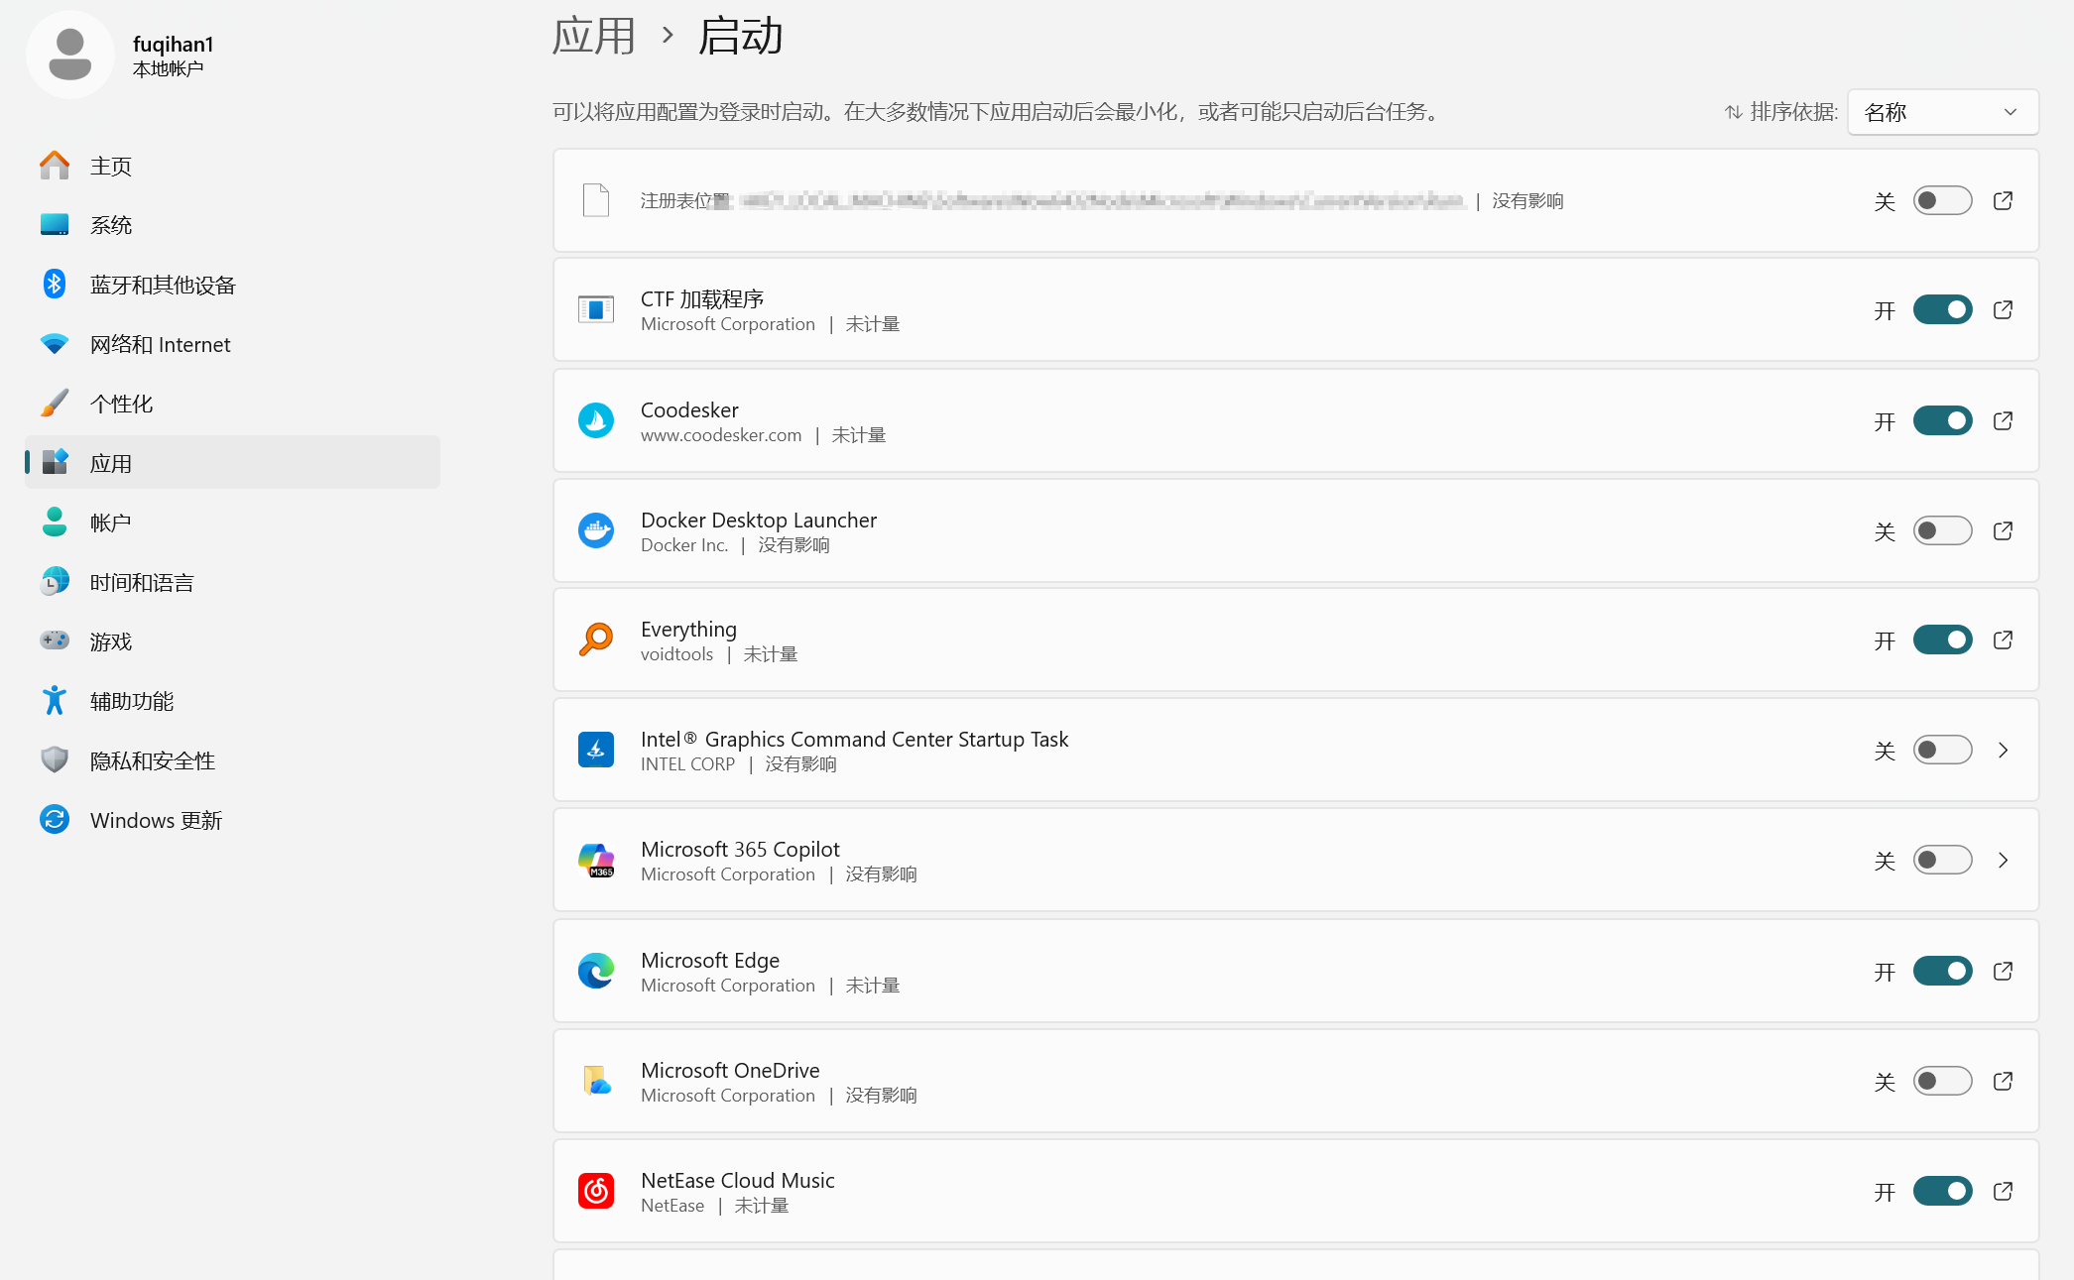Click the Microsoft Edge app icon
This screenshot has height=1280, width=2074.
point(596,971)
